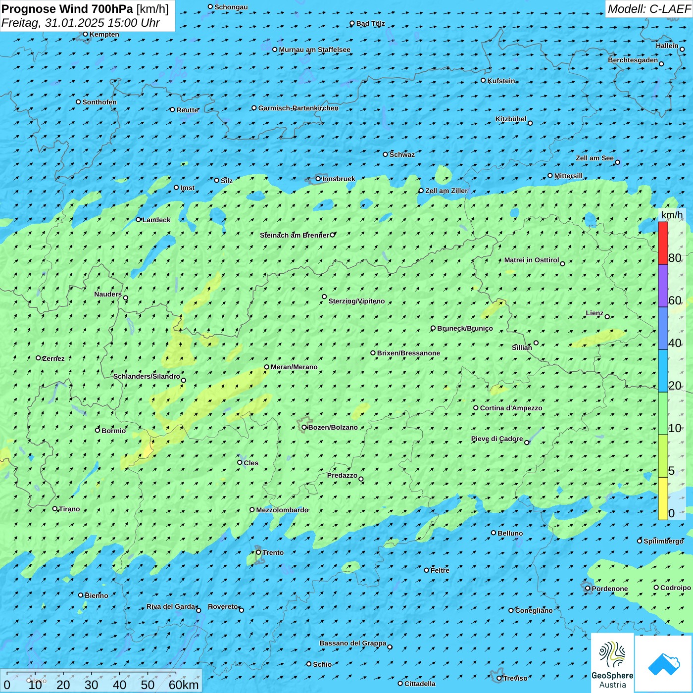This screenshot has width=693, height=693.
Task: Click the 'Bad Tölz' label
Action: (x=370, y=23)
